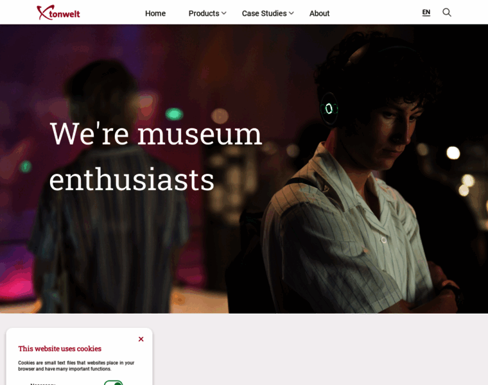This screenshot has width=488, height=385.
Task: Click the cookie description paragraph text
Action: (76, 366)
